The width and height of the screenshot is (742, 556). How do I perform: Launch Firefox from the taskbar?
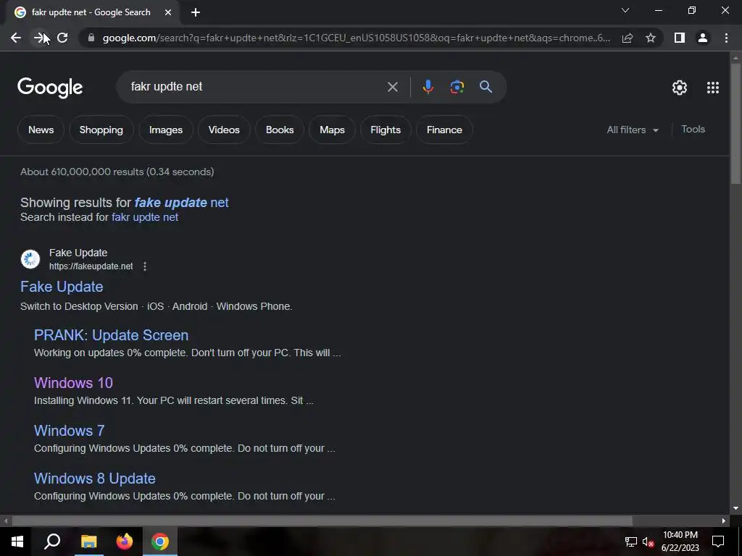pos(125,542)
